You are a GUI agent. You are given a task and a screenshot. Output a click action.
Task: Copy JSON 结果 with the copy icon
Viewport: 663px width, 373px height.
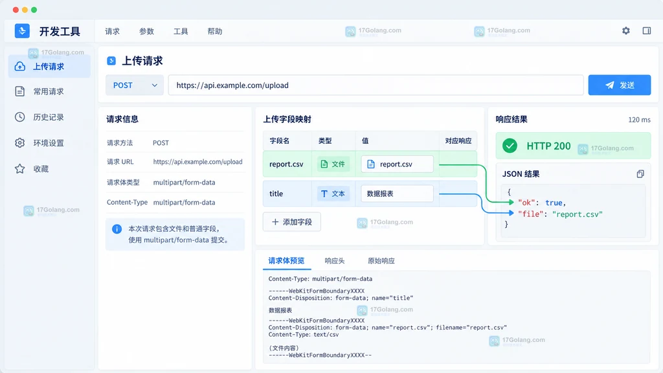pyautogui.click(x=640, y=174)
